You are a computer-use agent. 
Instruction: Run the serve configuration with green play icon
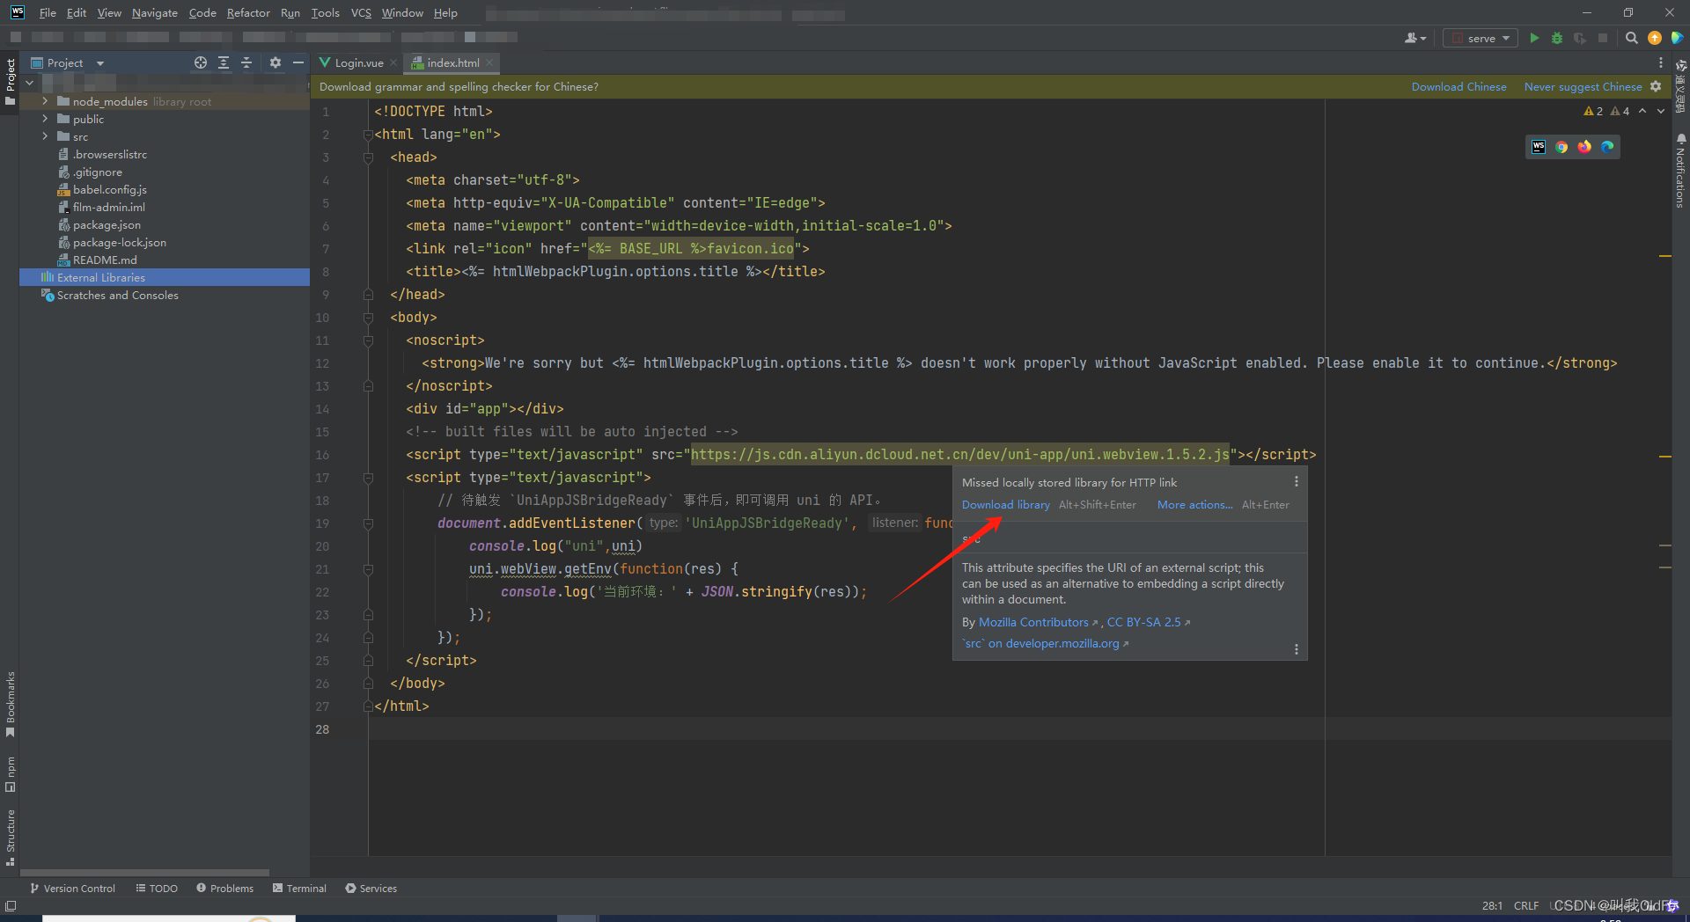(x=1534, y=38)
